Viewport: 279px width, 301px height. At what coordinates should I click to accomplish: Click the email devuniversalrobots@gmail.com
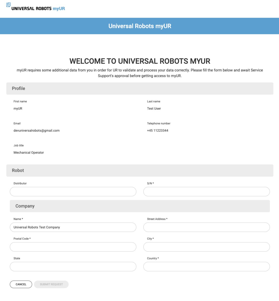click(36, 130)
